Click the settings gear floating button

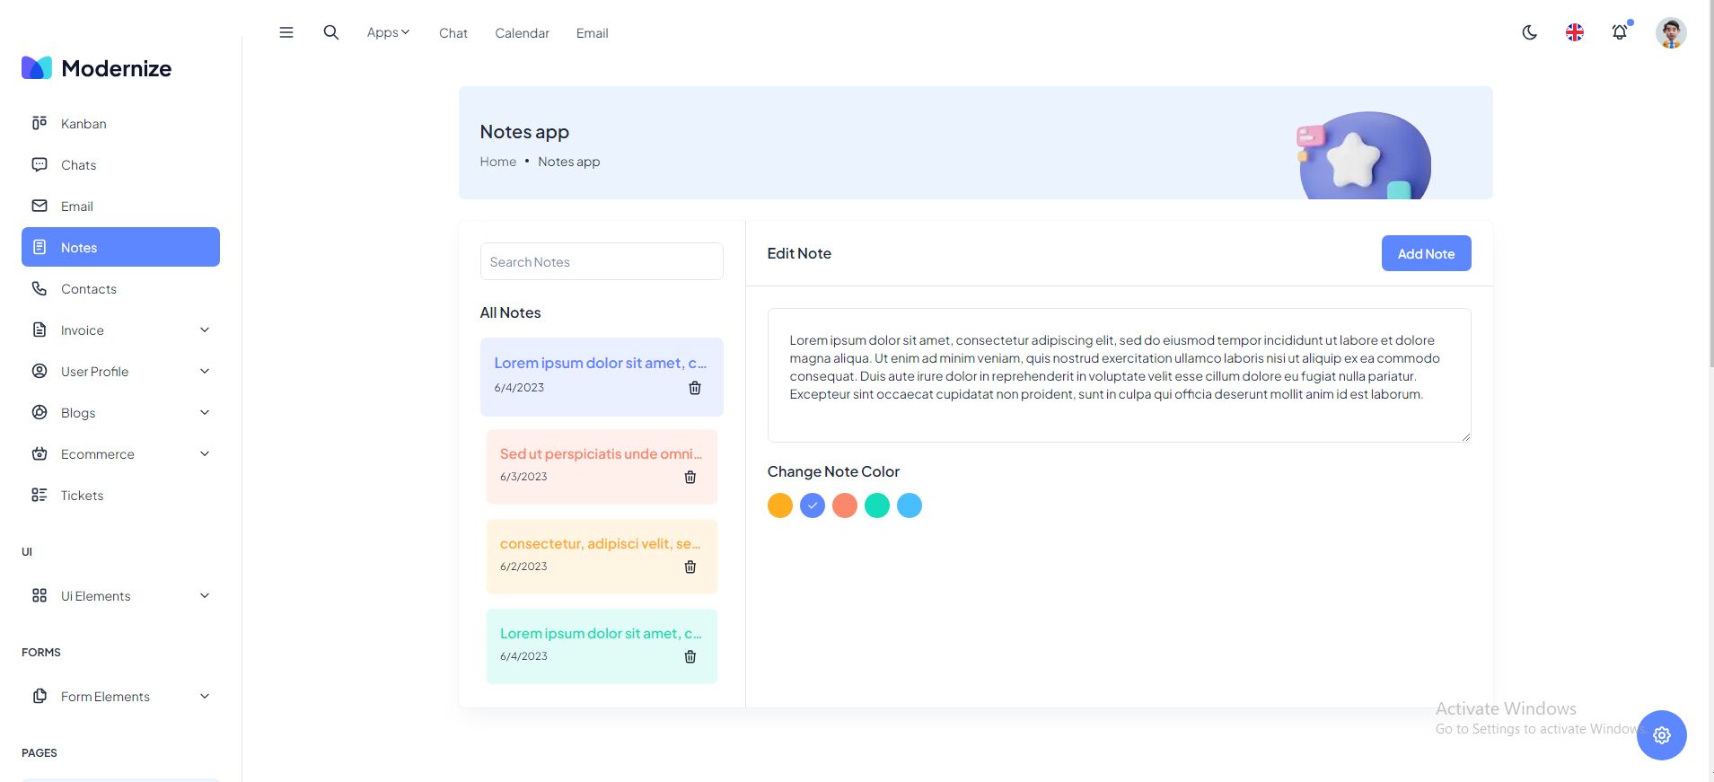tap(1662, 735)
